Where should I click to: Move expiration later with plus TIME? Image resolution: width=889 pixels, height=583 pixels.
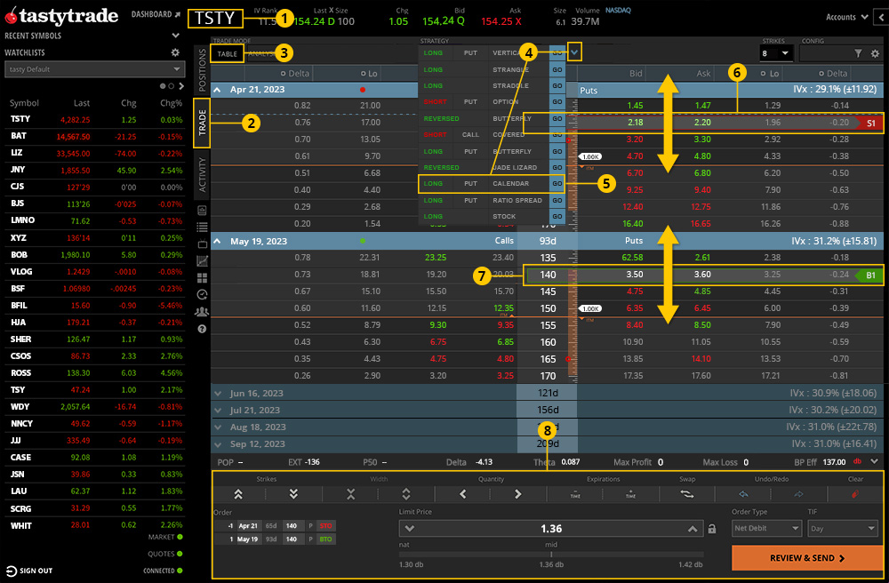pos(630,494)
